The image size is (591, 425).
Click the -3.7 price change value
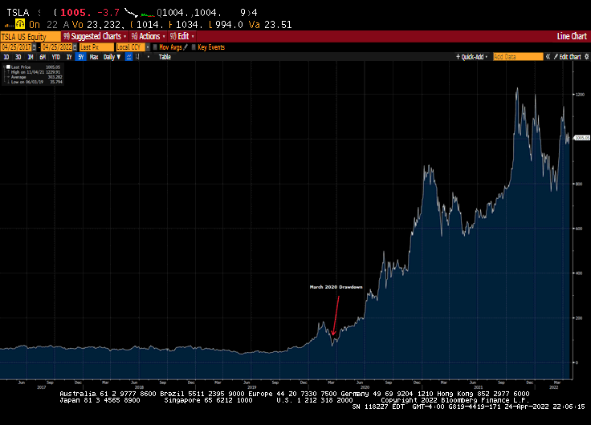point(108,13)
